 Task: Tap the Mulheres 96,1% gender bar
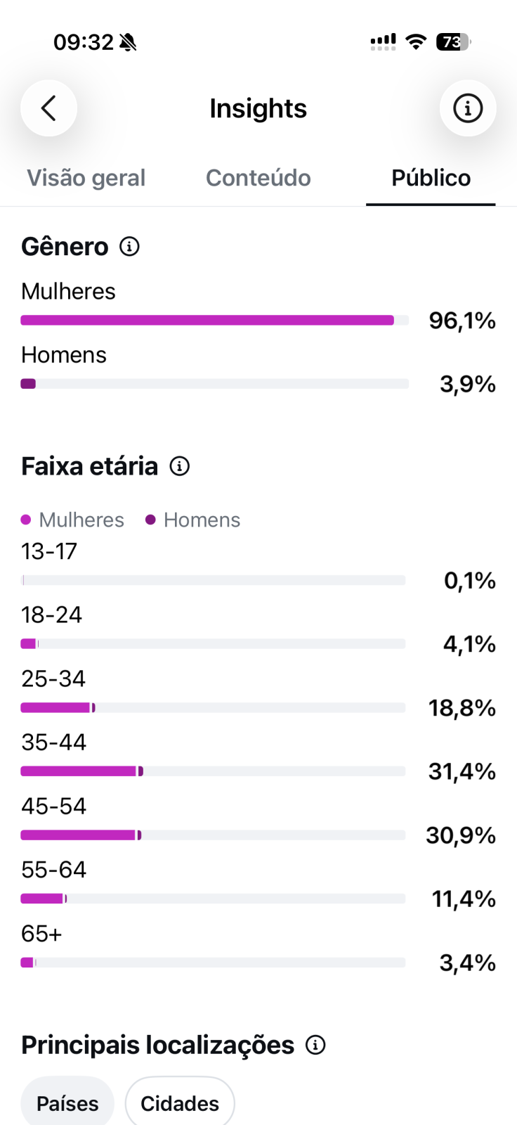pyautogui.click(x=215, y=321)
